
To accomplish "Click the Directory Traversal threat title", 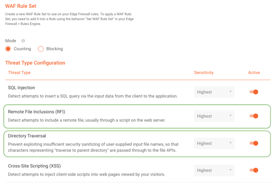I will click(27, 136).
